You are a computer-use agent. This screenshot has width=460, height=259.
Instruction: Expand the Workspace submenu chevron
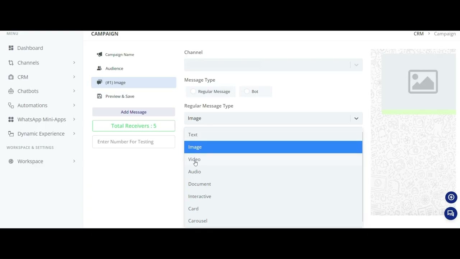click(x=74, y=161)
